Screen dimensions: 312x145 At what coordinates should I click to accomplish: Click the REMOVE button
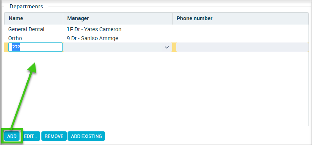click(x=54, y=136)
